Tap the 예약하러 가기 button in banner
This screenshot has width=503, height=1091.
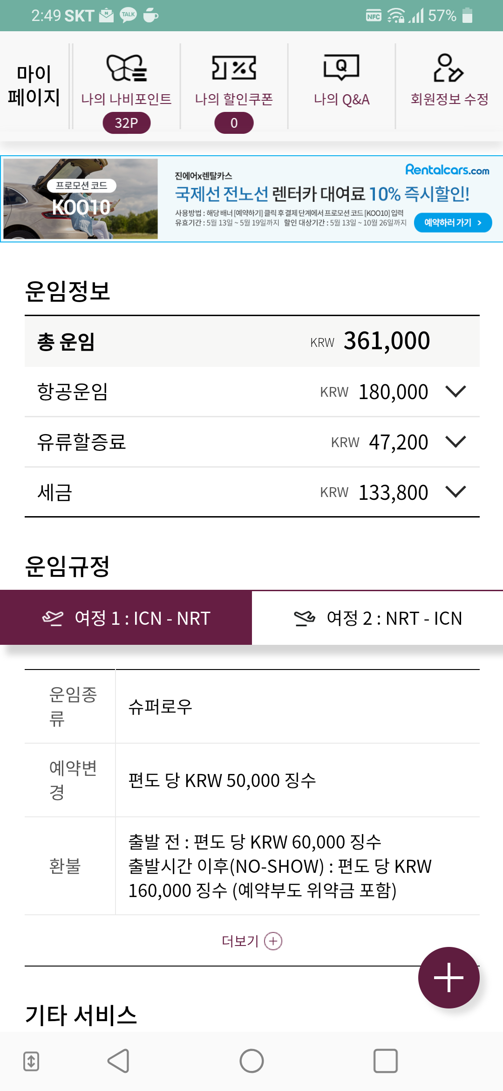[452, 222]
